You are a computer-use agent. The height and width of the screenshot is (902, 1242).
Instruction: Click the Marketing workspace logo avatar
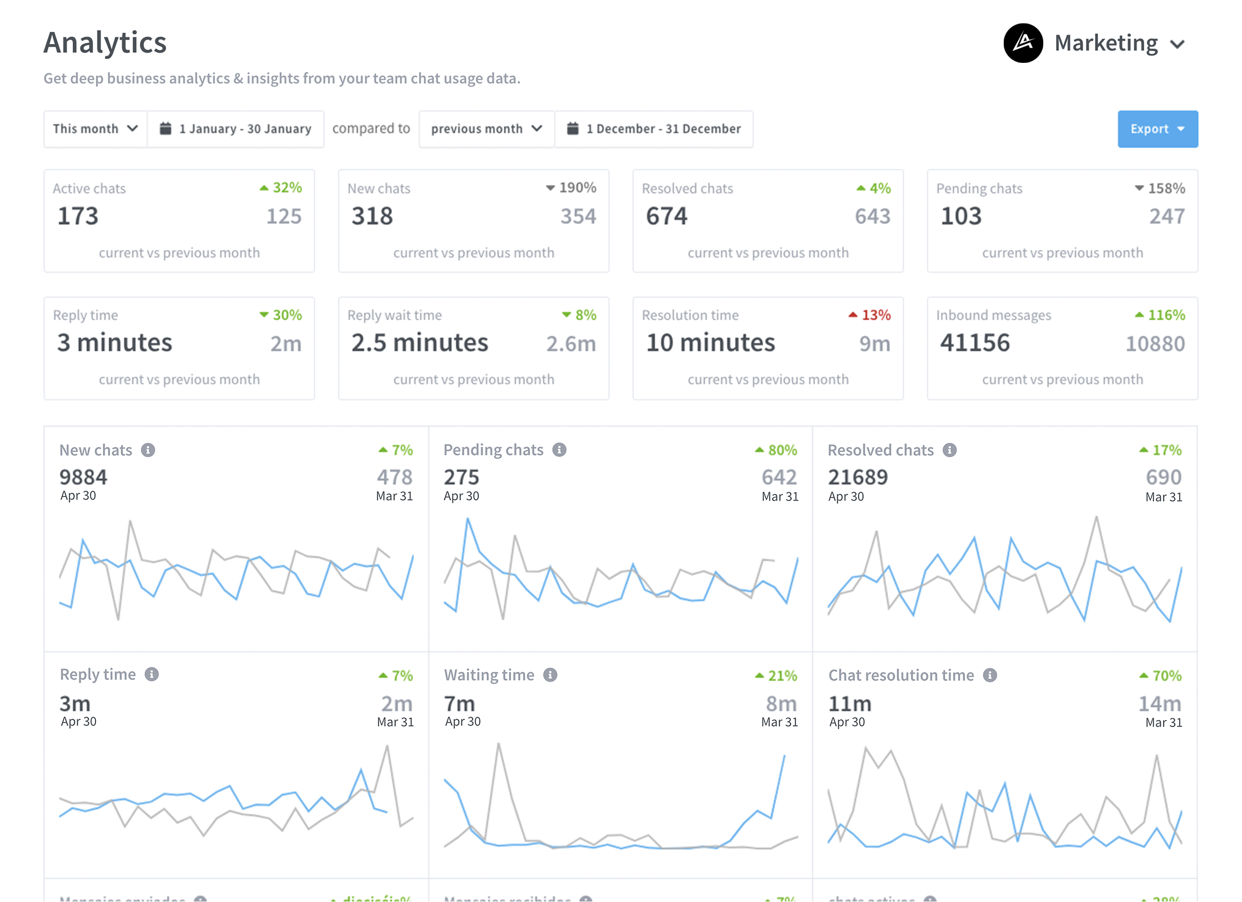tap(1023, 43)
